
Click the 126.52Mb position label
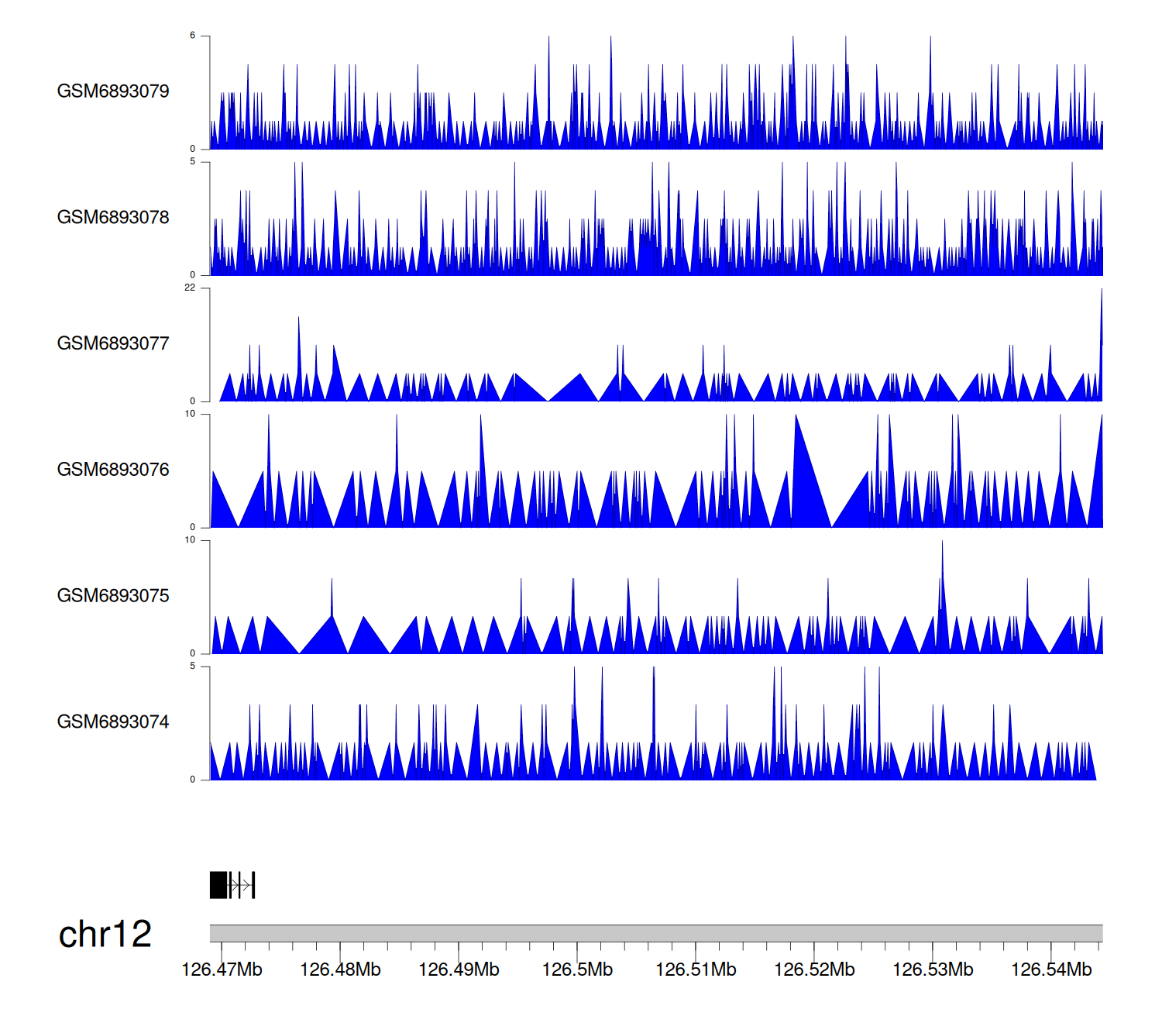(x=814, y=970)
